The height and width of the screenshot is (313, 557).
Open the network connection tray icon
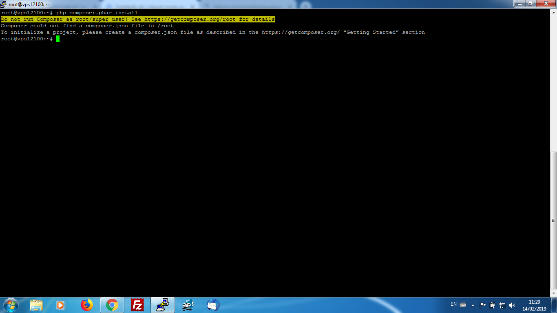click(502, 305)
